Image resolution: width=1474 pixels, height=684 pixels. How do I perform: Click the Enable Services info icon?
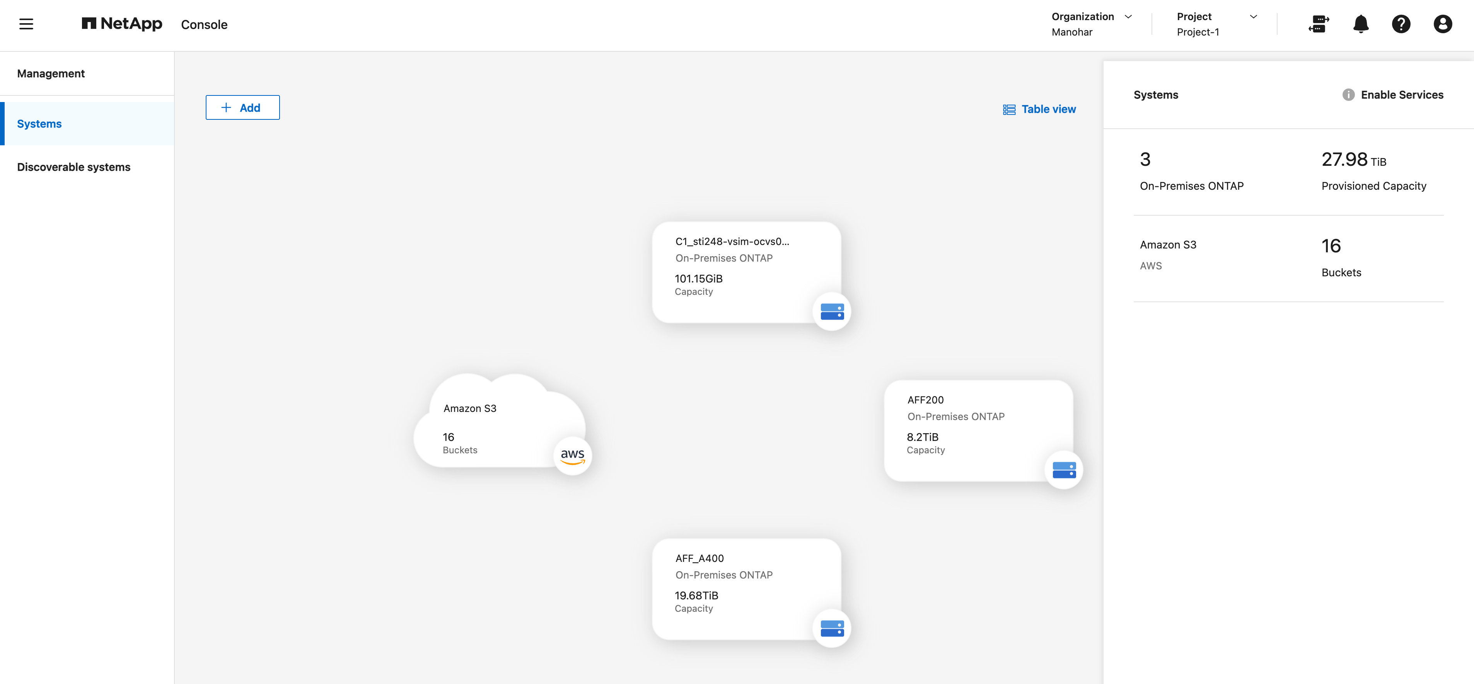[1349, 95]
